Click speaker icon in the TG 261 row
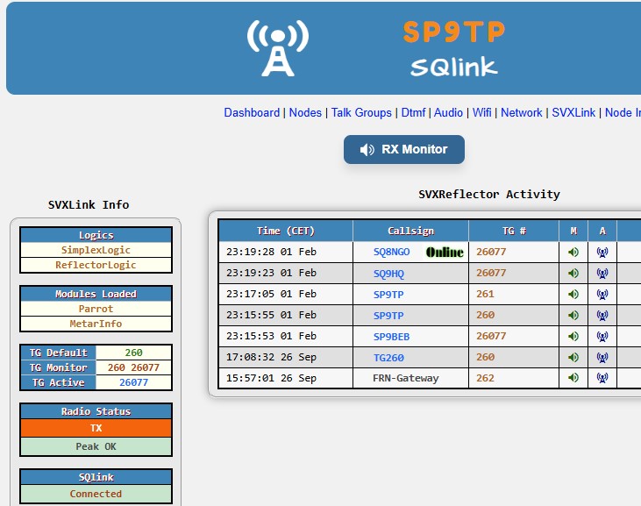The image size is (641, 506). click(x=573, y=294)
